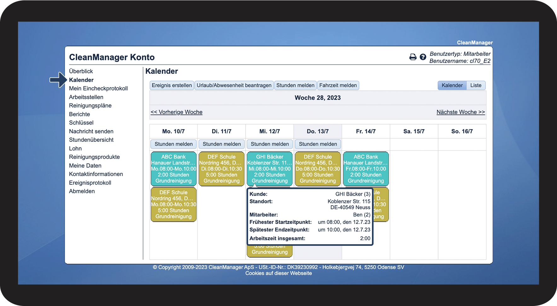
Task: Click the printer icon
Action: 413,57
